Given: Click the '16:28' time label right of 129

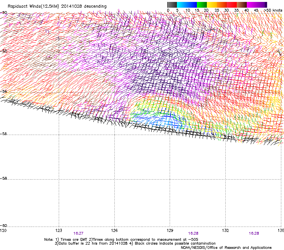Looking at the screenshot, I should pos(193,233).
